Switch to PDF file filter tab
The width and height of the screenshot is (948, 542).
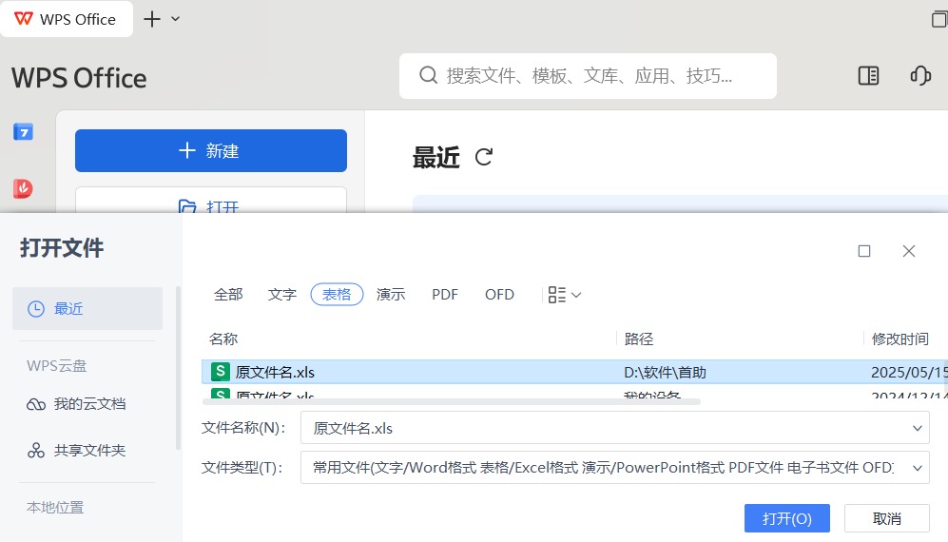click(445, 295)
